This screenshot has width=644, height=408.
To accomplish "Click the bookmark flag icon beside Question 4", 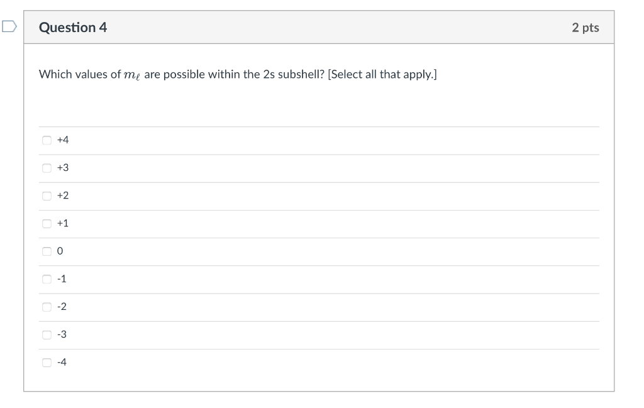I will (8, 28).
